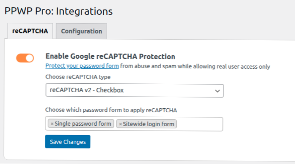Click the 'PPWP Pro: Integrations' heading

tap(59, 11)
